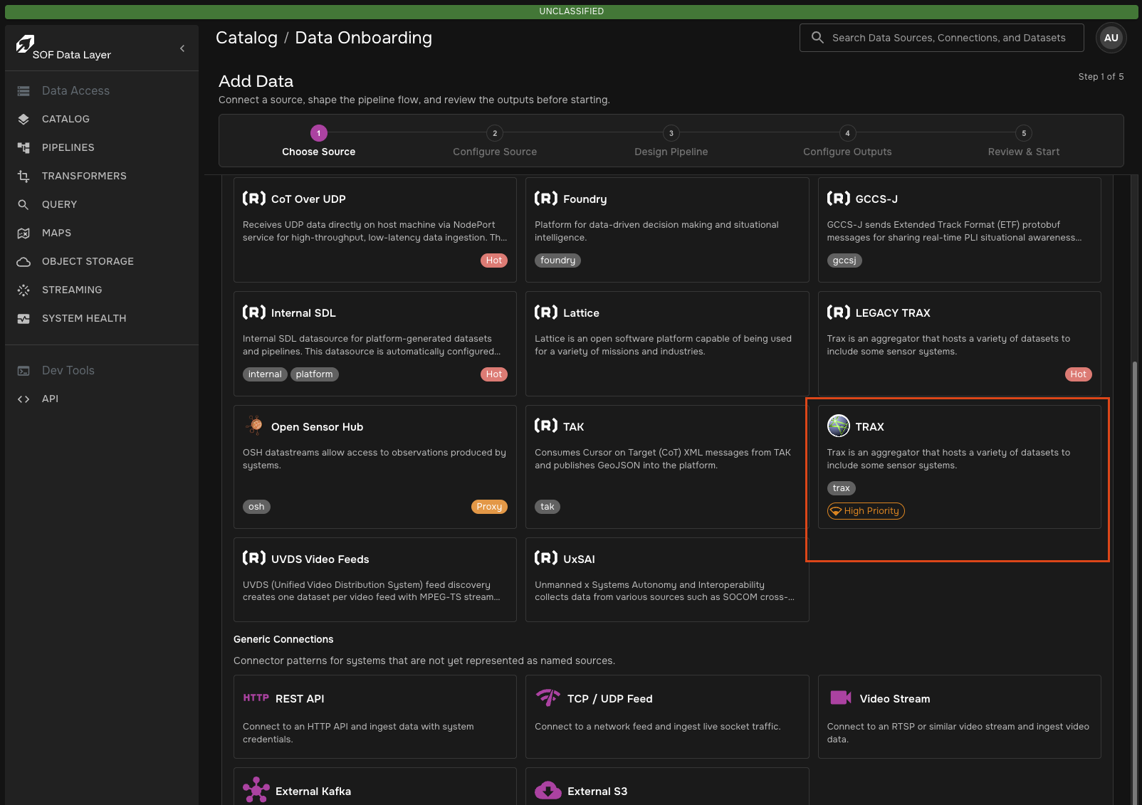The width and height of the screenshot is (1142, 805).
Task: Click the Pipelines icon in sidebar
Action: [x=23, y=147]
